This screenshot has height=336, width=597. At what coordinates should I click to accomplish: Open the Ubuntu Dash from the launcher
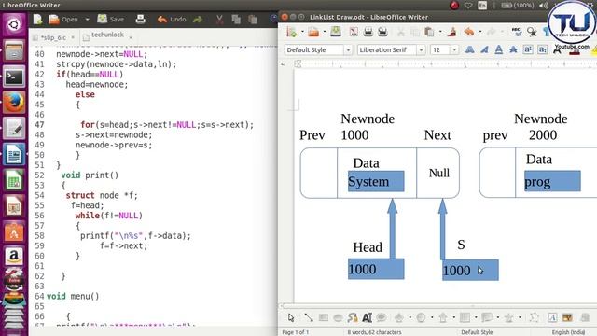14,25
